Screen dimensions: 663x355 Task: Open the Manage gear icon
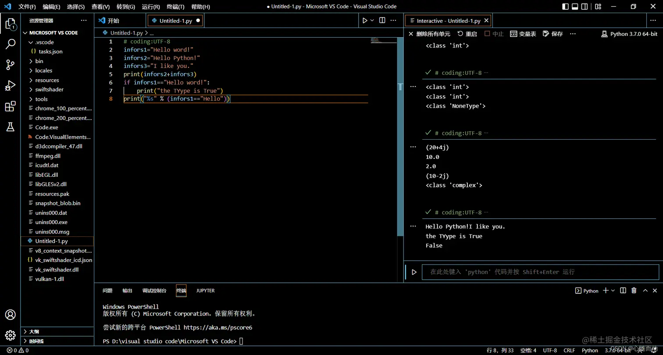click(x=10, y=335)
